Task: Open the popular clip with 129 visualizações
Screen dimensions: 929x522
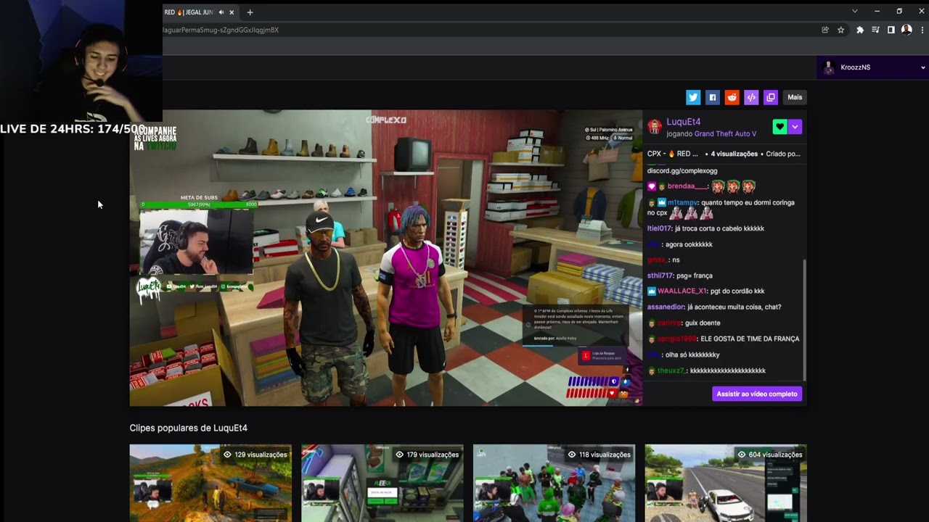Action: tap(210, 483)
